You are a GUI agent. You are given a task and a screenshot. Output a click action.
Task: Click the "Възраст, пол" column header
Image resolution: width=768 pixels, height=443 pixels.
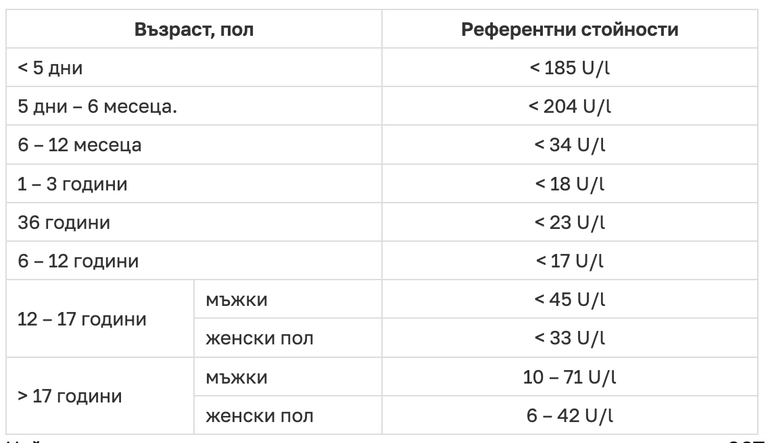(x=194, y=30)
